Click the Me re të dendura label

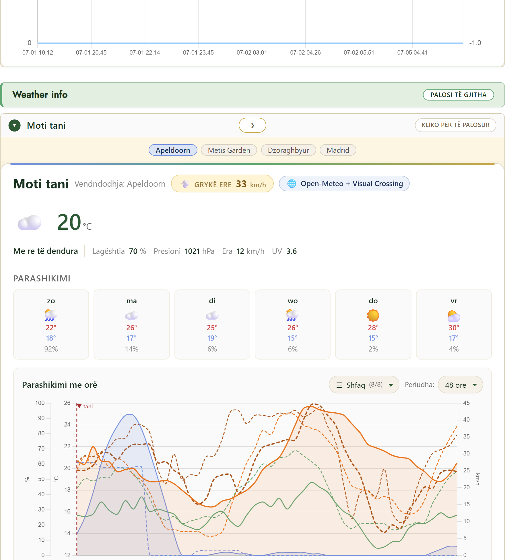click(46, 251)
